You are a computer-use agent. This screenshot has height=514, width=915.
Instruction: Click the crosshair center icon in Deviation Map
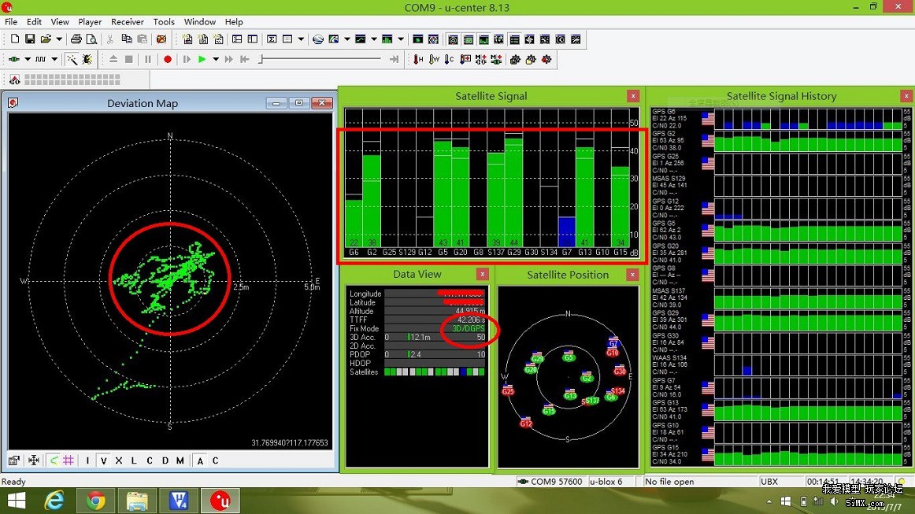point(34,460)
